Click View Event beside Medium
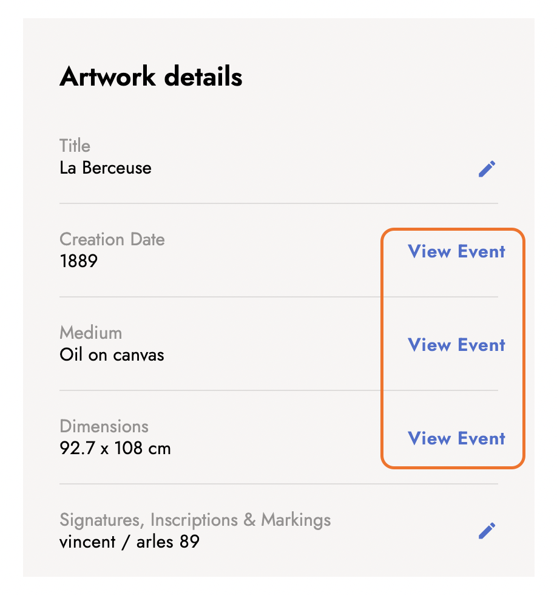 456,345
